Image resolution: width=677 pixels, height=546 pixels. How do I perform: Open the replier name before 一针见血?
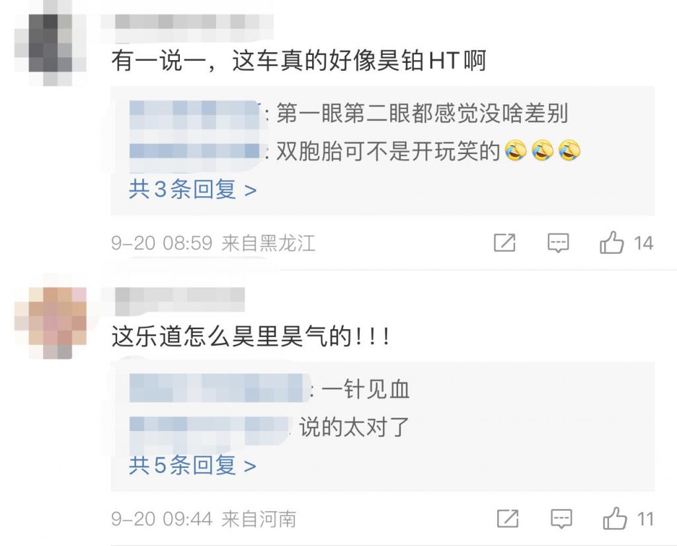219,389
